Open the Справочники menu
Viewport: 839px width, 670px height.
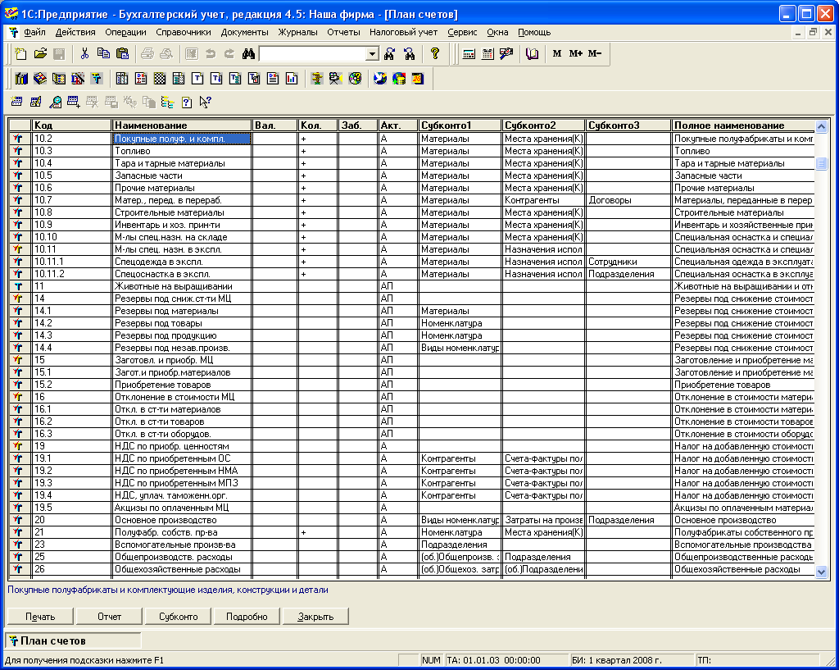coord(184,32)
